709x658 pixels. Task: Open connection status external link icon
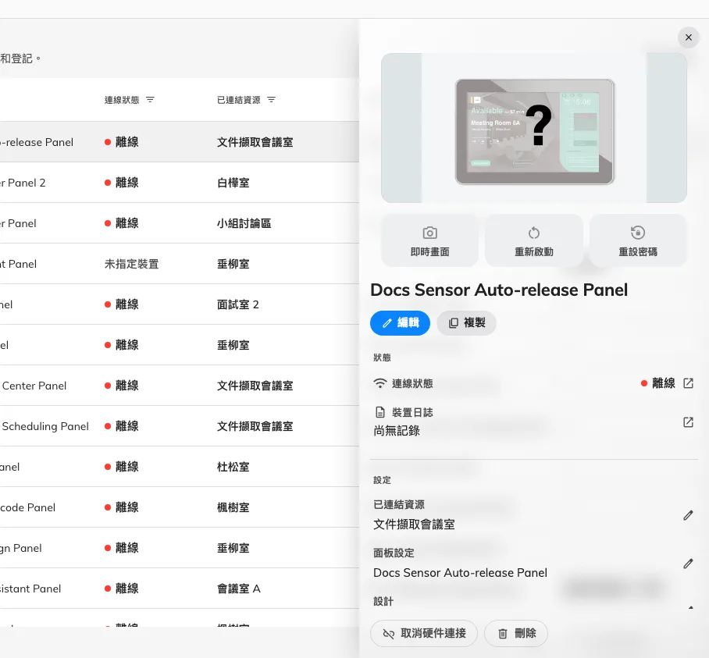[x=688, y=383]
